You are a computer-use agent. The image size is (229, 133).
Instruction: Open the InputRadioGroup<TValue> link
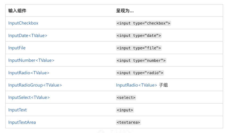[x=35, y=85]
